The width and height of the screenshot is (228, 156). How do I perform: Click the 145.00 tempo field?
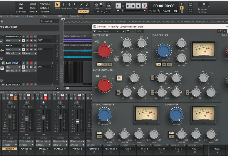click(x=166, y=11)
